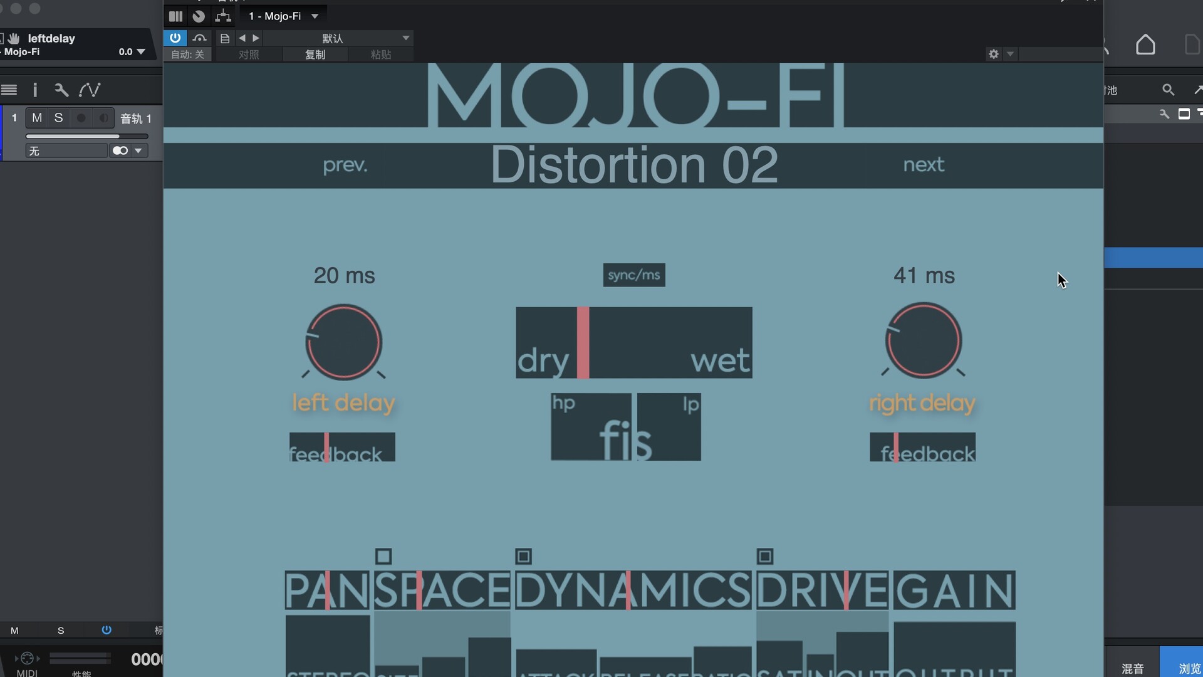
Task: Show automation with the curve icon
Action: [x=90, y=90]
